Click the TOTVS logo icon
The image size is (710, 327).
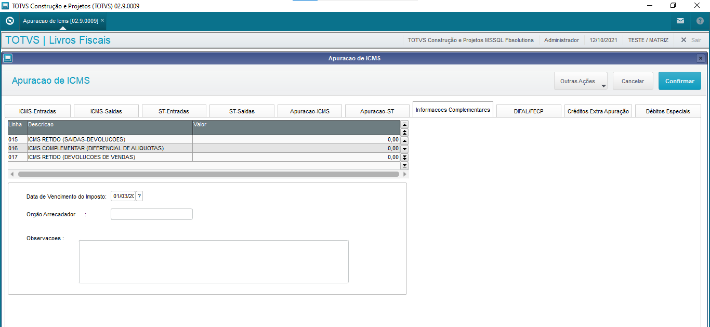click(x=9, y=21)
